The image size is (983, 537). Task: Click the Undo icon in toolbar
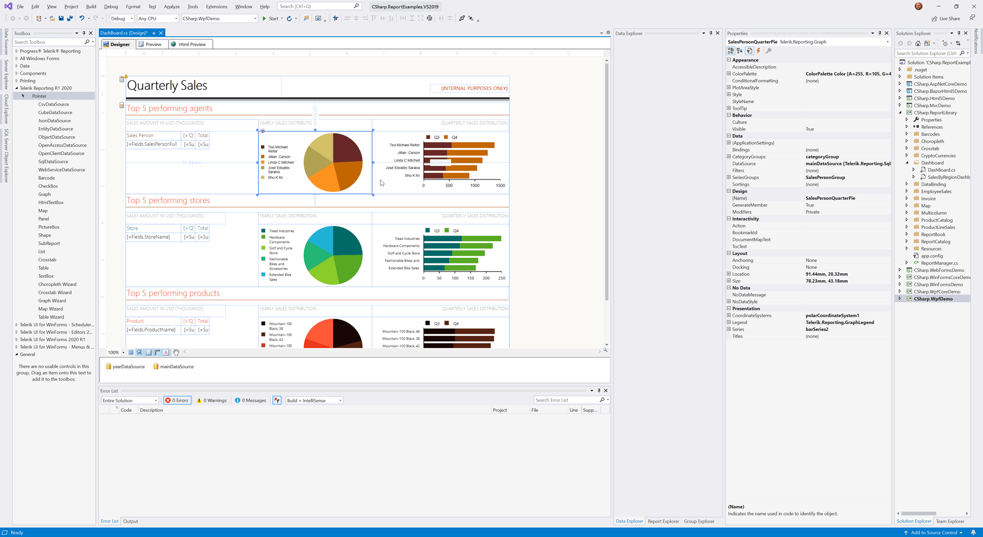[81, 18]
